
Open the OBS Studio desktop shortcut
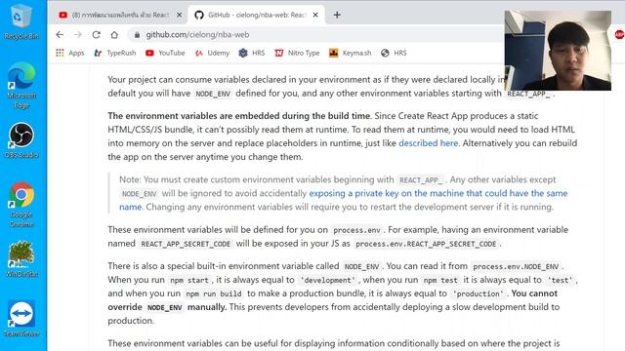pos(21,140)
